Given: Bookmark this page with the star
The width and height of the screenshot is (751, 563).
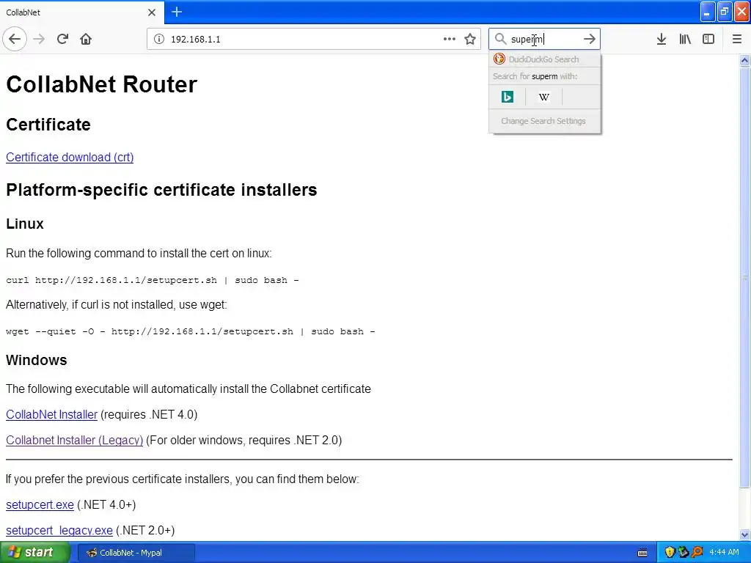Looking at the screenshot, I should point(470,39).
